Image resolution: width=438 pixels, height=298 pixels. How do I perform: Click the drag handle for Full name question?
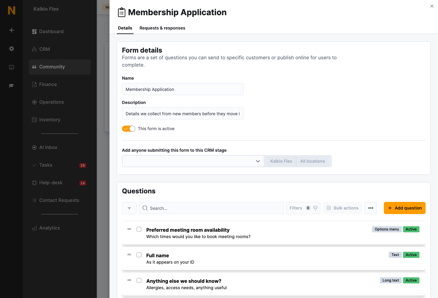(x=129, y=255)
